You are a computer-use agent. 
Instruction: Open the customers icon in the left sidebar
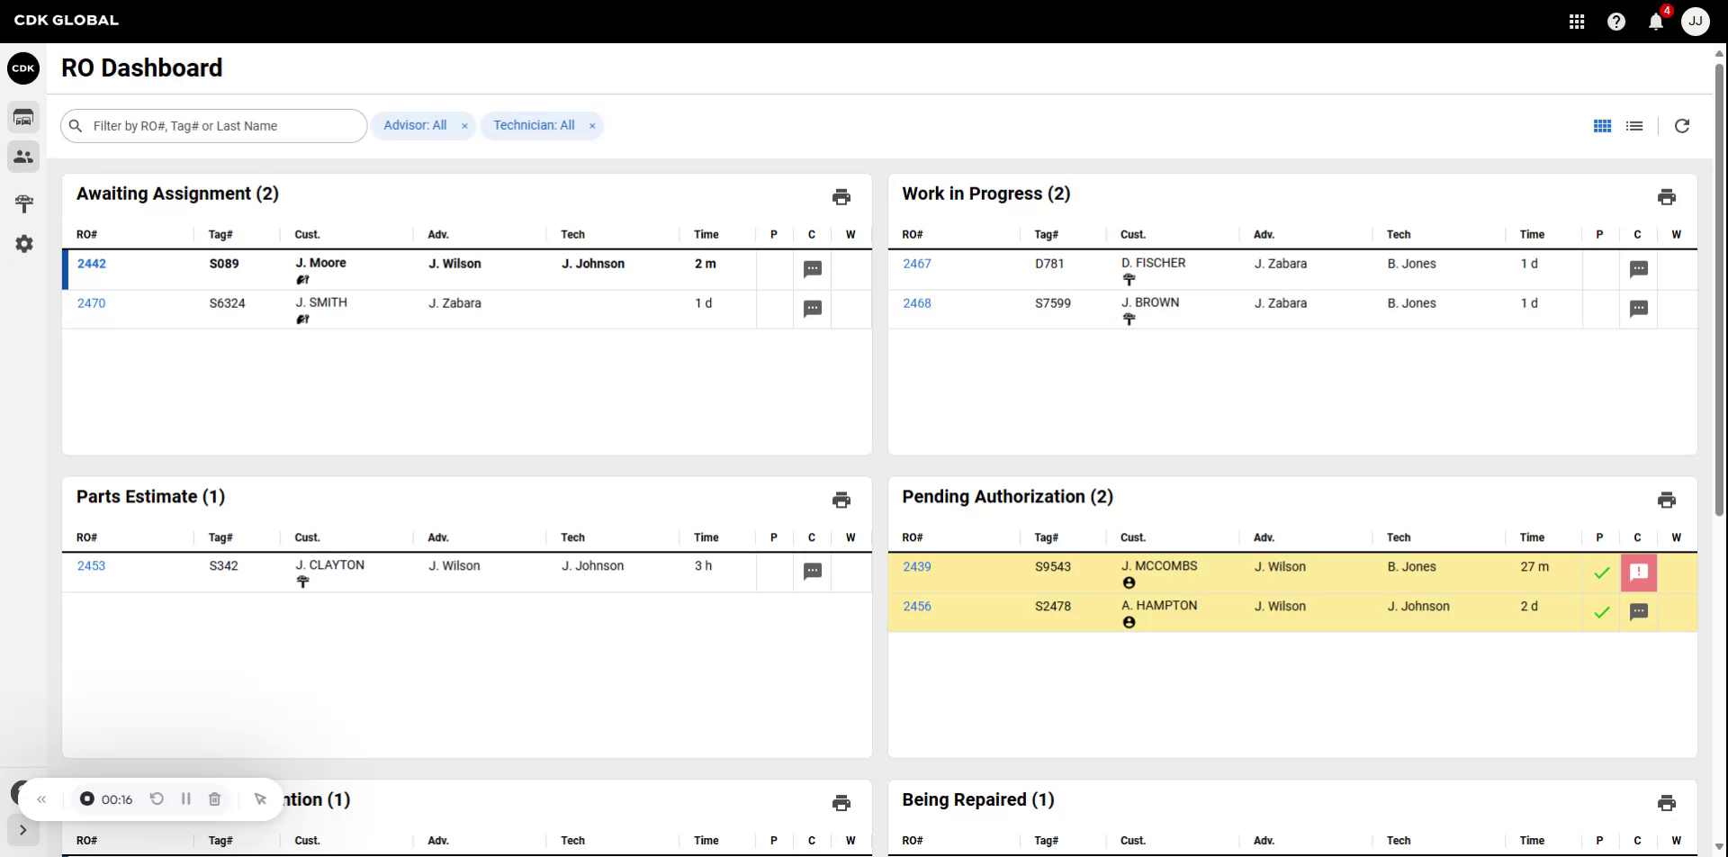(23, 157)
